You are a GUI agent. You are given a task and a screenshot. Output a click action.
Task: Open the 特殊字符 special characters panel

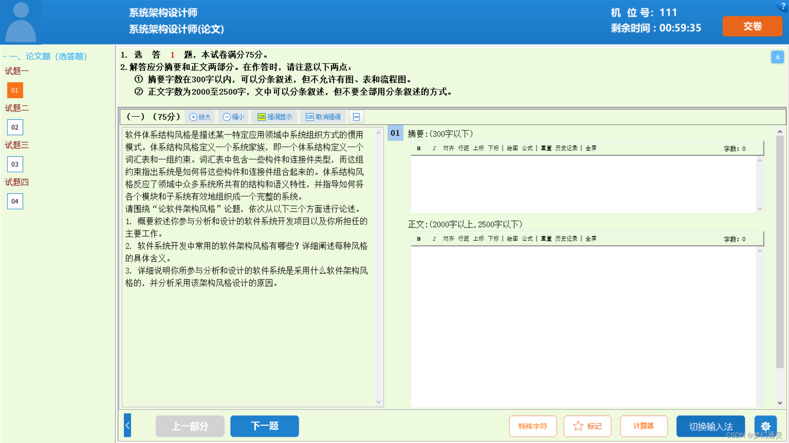point(533,426)
